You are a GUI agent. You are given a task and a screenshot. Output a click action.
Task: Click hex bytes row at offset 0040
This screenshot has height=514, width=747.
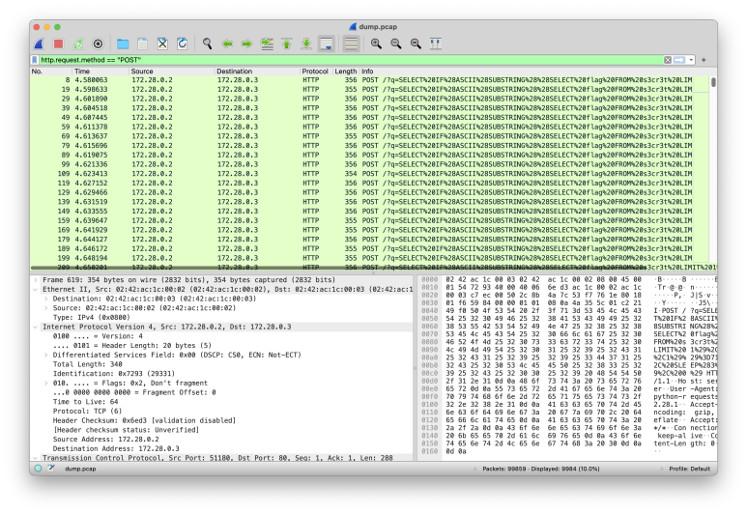pyautogui.click(x=543, y=310)
